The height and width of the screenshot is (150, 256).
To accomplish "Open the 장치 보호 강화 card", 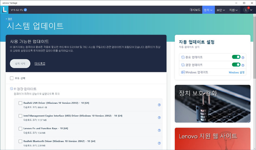I will (212, 104).
